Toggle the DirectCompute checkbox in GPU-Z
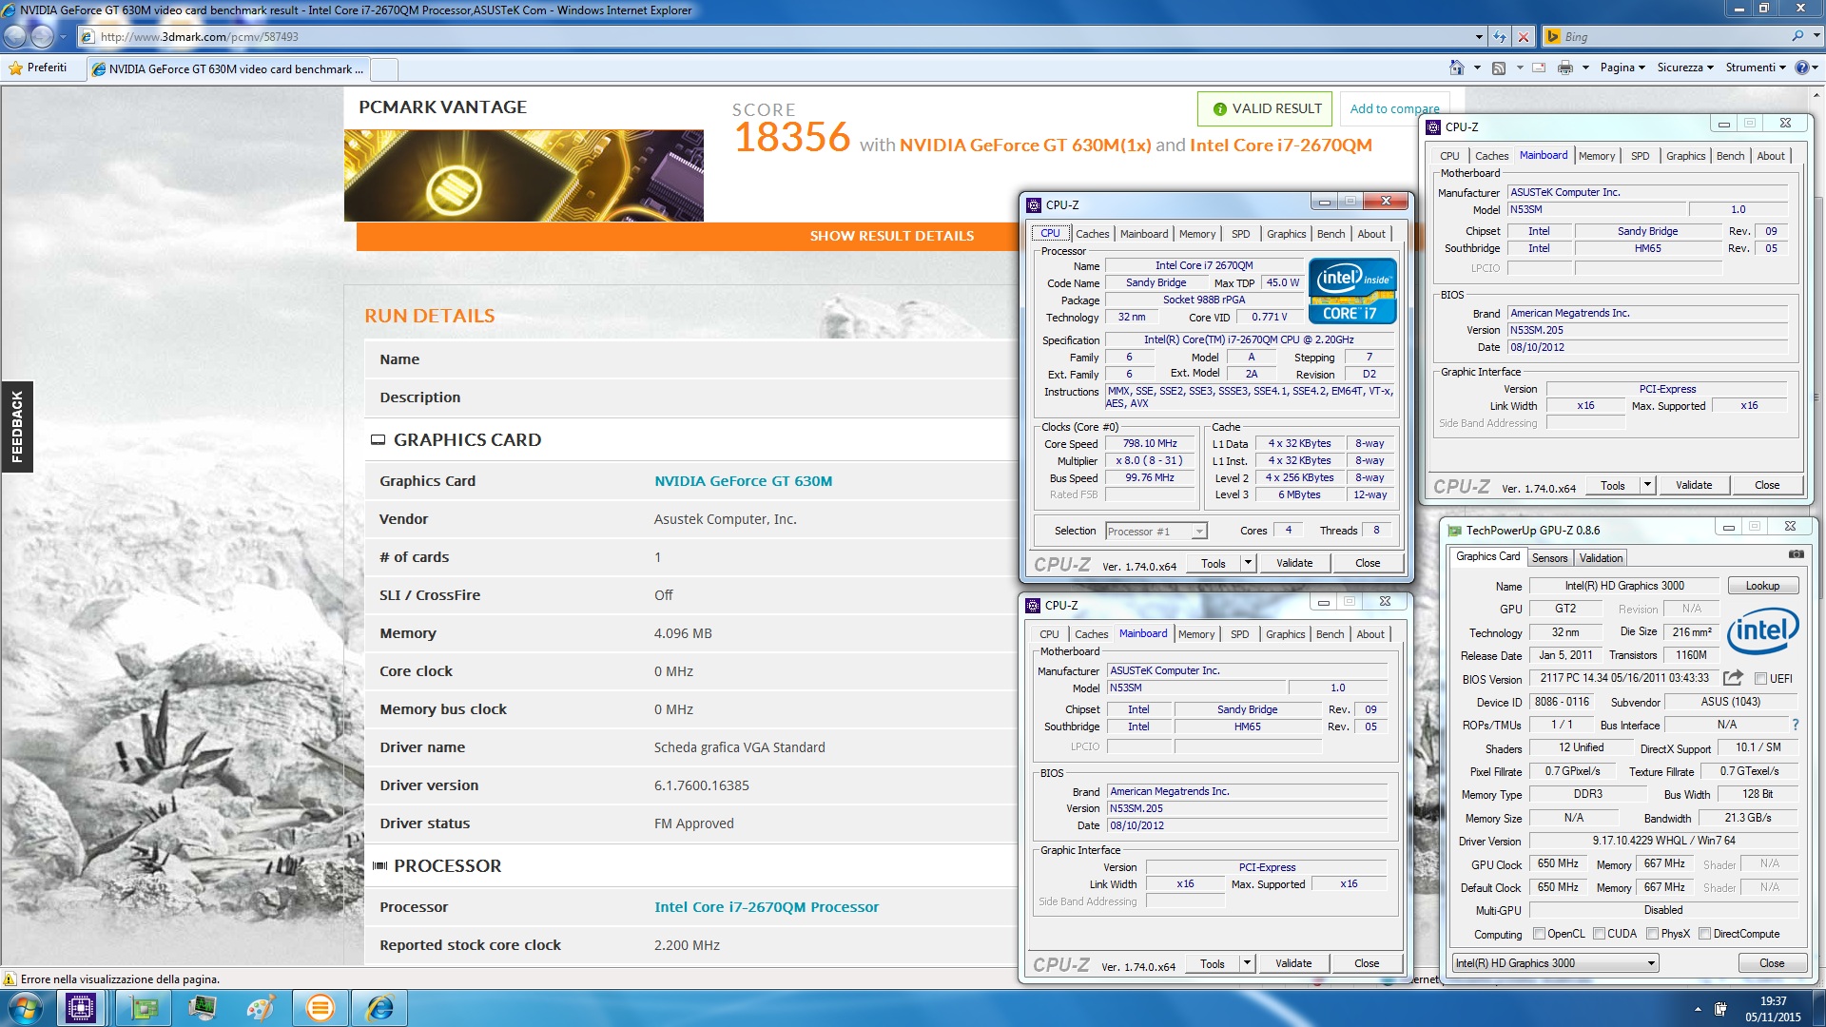This screenshot has width=1826, height=1027. [1705, 934]
